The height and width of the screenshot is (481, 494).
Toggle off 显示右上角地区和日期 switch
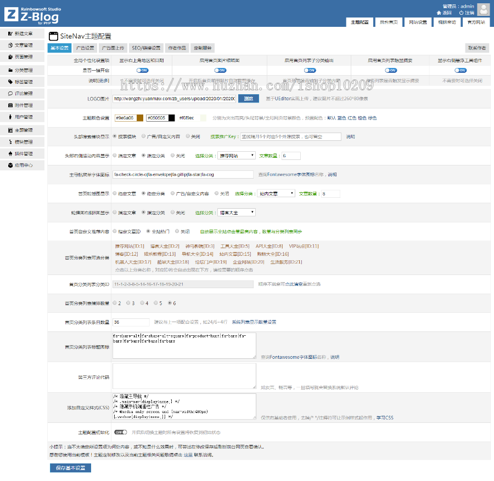[x=142, y=70]
